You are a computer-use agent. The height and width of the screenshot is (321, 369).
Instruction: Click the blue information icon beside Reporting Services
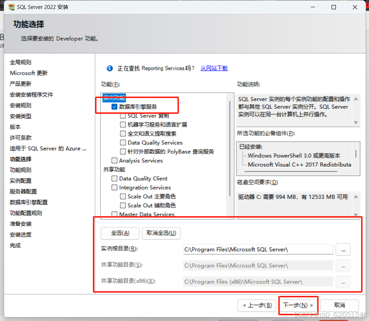(109, 68)
